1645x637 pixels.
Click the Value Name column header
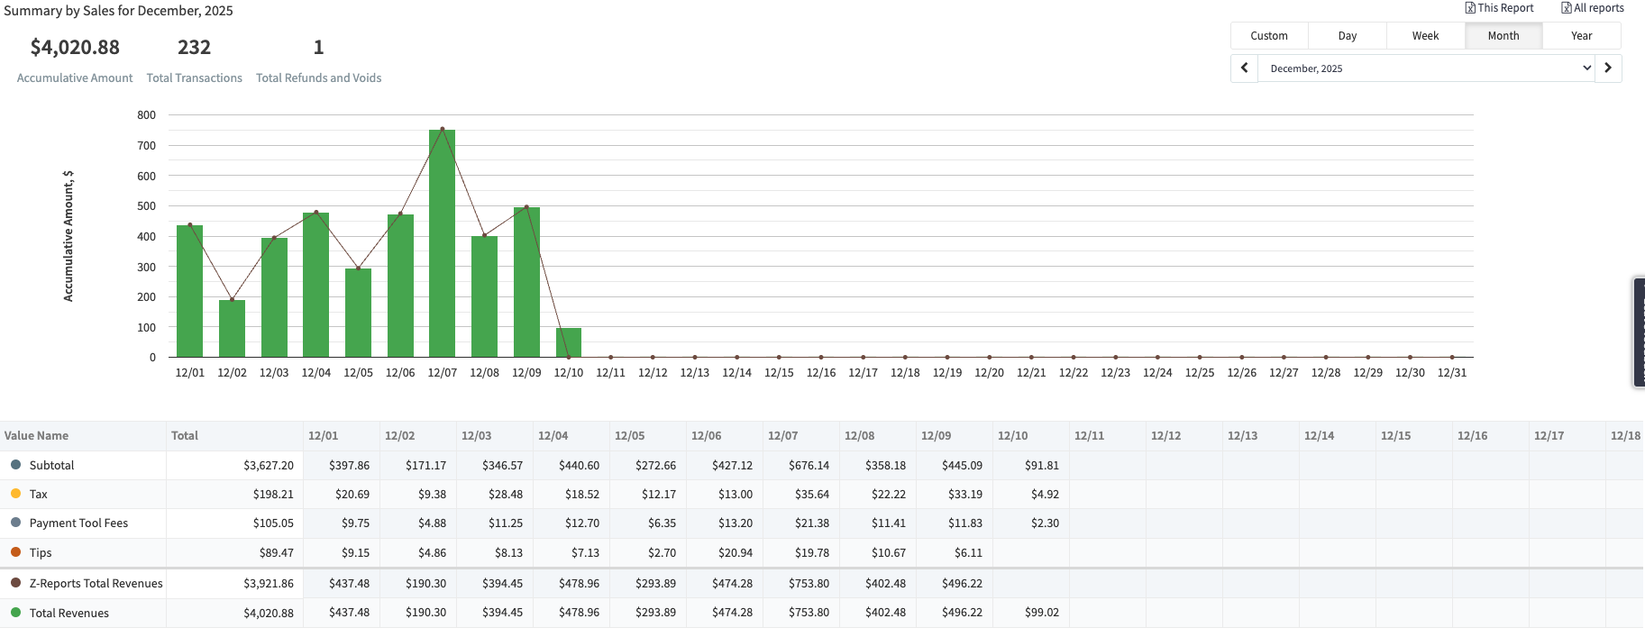pos(37,436)
